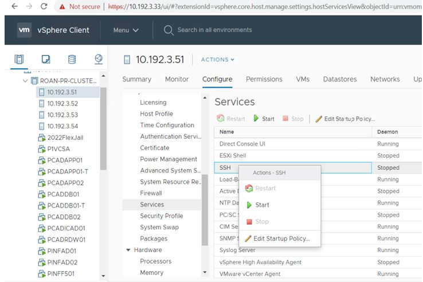Open Time Configuration settings
This screenshot has height=282, width=423.
tap(167, 125)
